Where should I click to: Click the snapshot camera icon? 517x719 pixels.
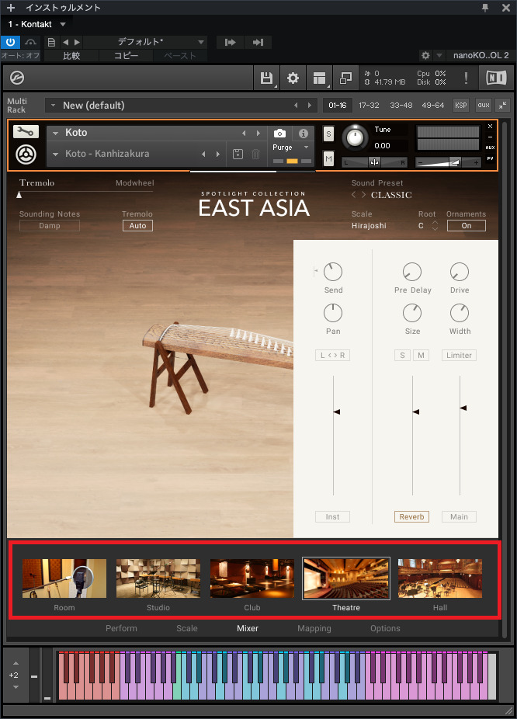pyautogui.click(x=279, y=133)
